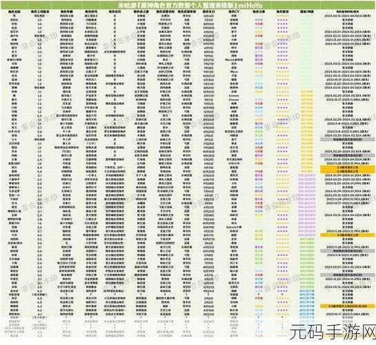The image size is (376, 345).
Task: Select the 角色上线版本 column header
Action: click(40, 12)
